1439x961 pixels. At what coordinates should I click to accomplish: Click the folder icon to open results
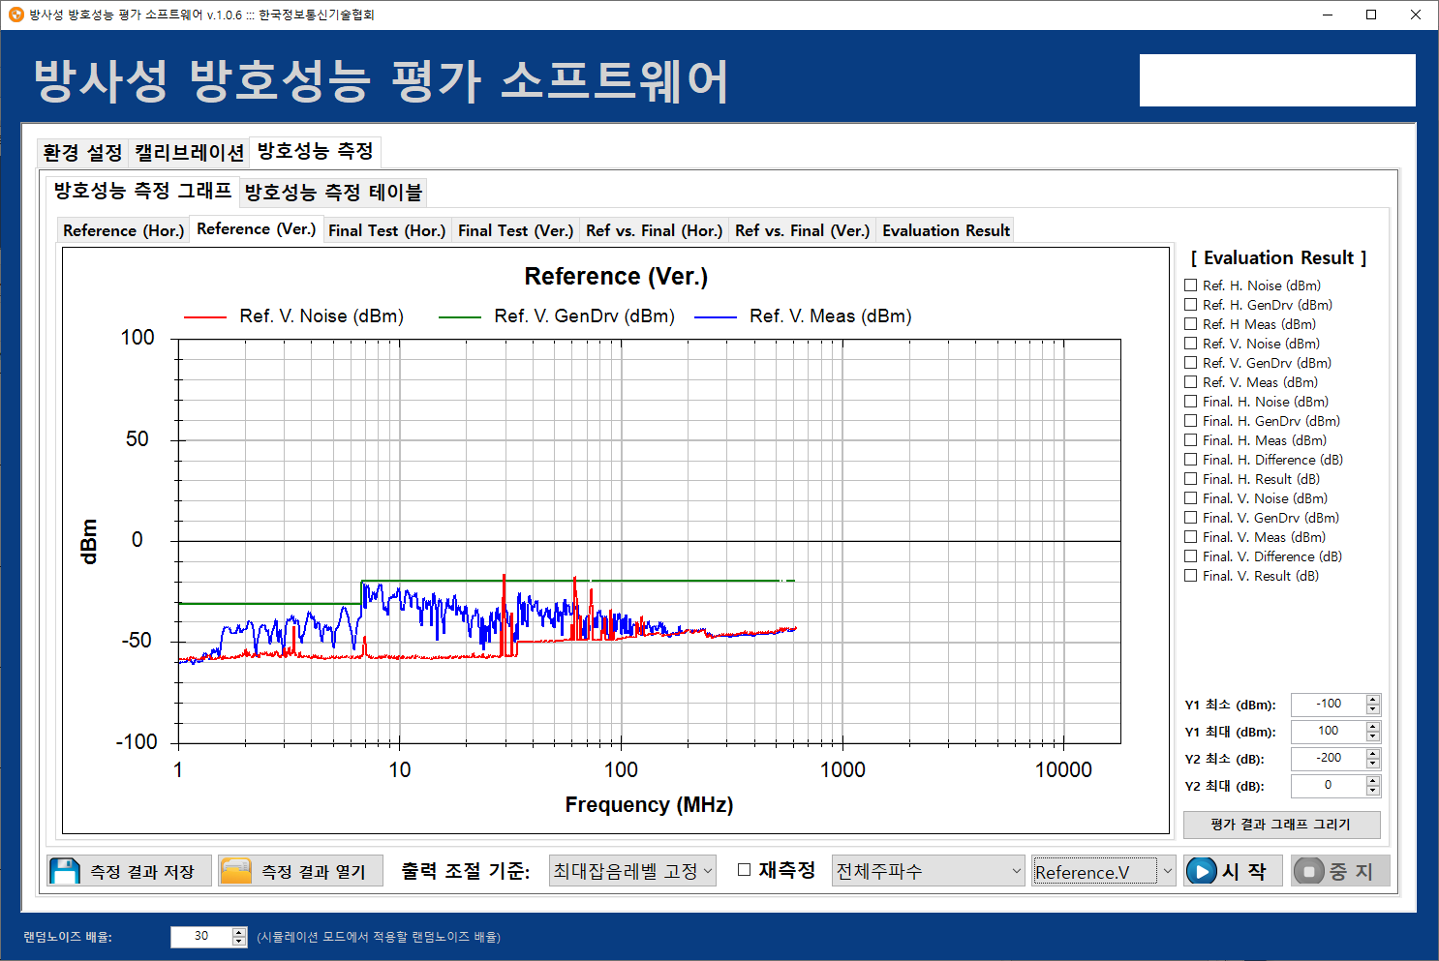pyautogui.click(x=236, y=871)
